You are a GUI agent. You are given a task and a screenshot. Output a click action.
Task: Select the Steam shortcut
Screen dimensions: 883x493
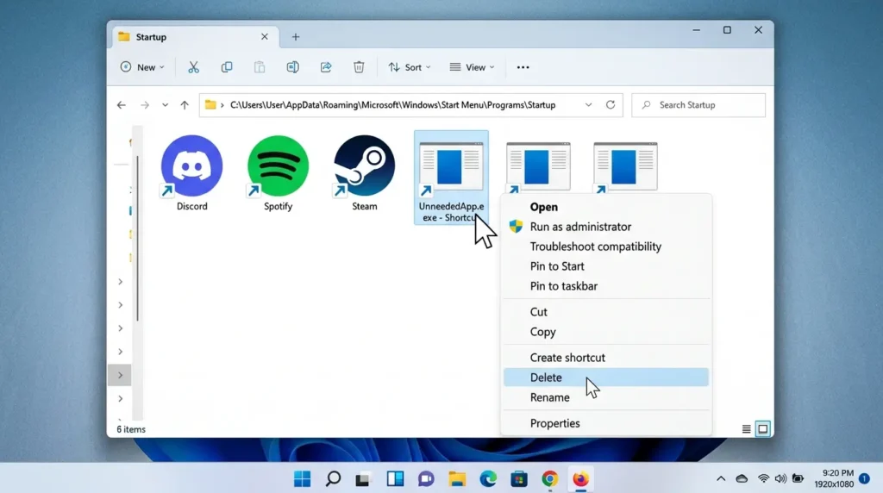coord(365,174)
